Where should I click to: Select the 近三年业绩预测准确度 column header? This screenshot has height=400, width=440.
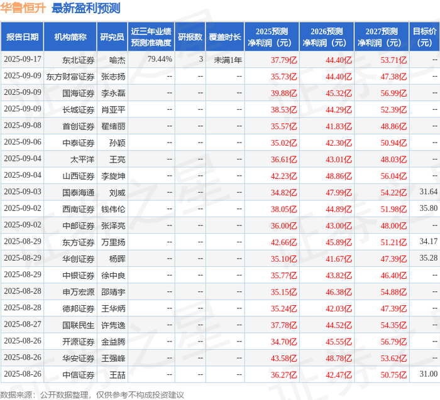[151, 37]
